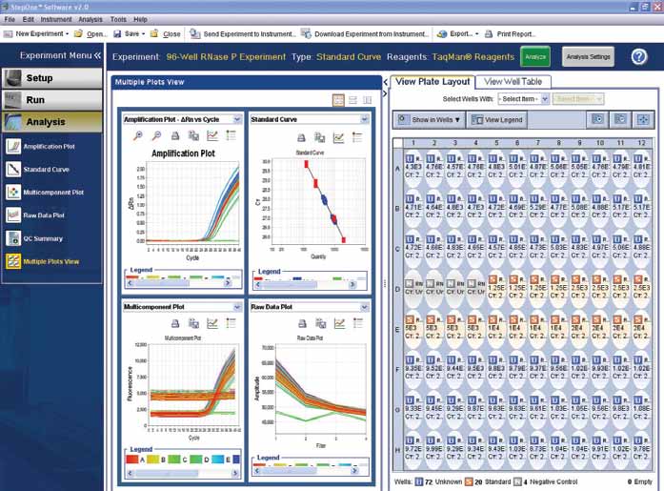664x491 pixels.
Task: Click copy icon in Amplification Plot toolbar
Action: pyautogui.click(x=193, y=137)
